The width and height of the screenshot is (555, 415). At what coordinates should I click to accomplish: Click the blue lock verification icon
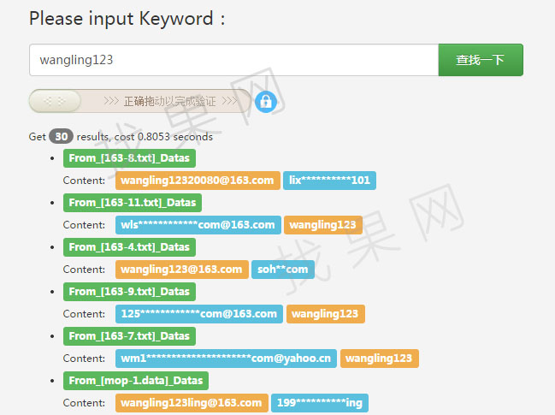(266, 102)
